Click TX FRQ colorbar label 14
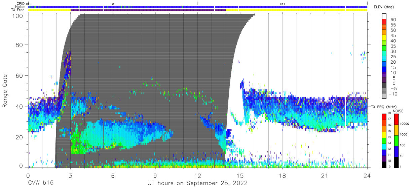 pos(389,137)
